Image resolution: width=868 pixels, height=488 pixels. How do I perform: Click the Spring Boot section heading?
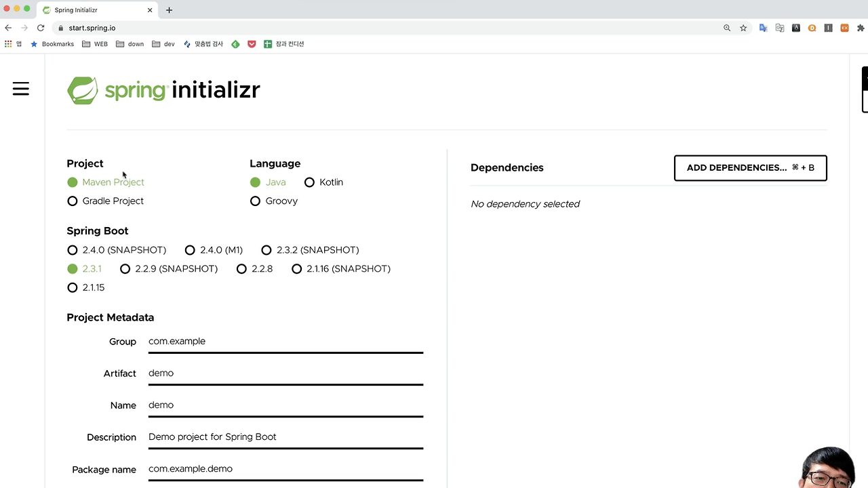(x=98, y=231)
